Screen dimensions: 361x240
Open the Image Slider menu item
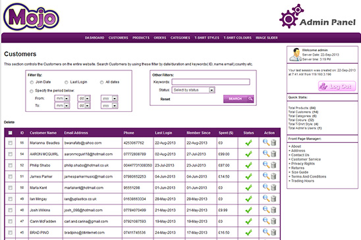(x=267, y=37)
